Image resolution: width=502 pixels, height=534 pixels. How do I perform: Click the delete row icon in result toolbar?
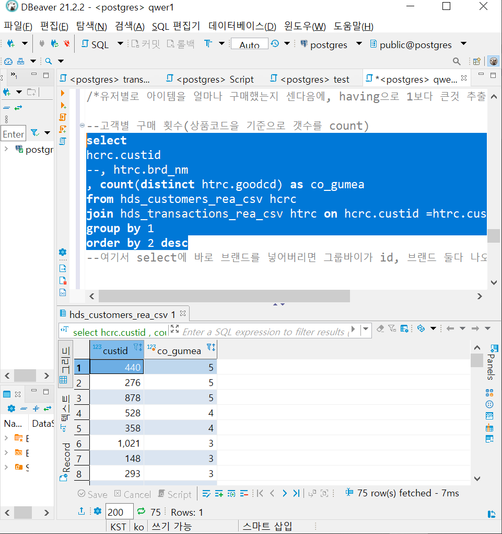[244, 494]
